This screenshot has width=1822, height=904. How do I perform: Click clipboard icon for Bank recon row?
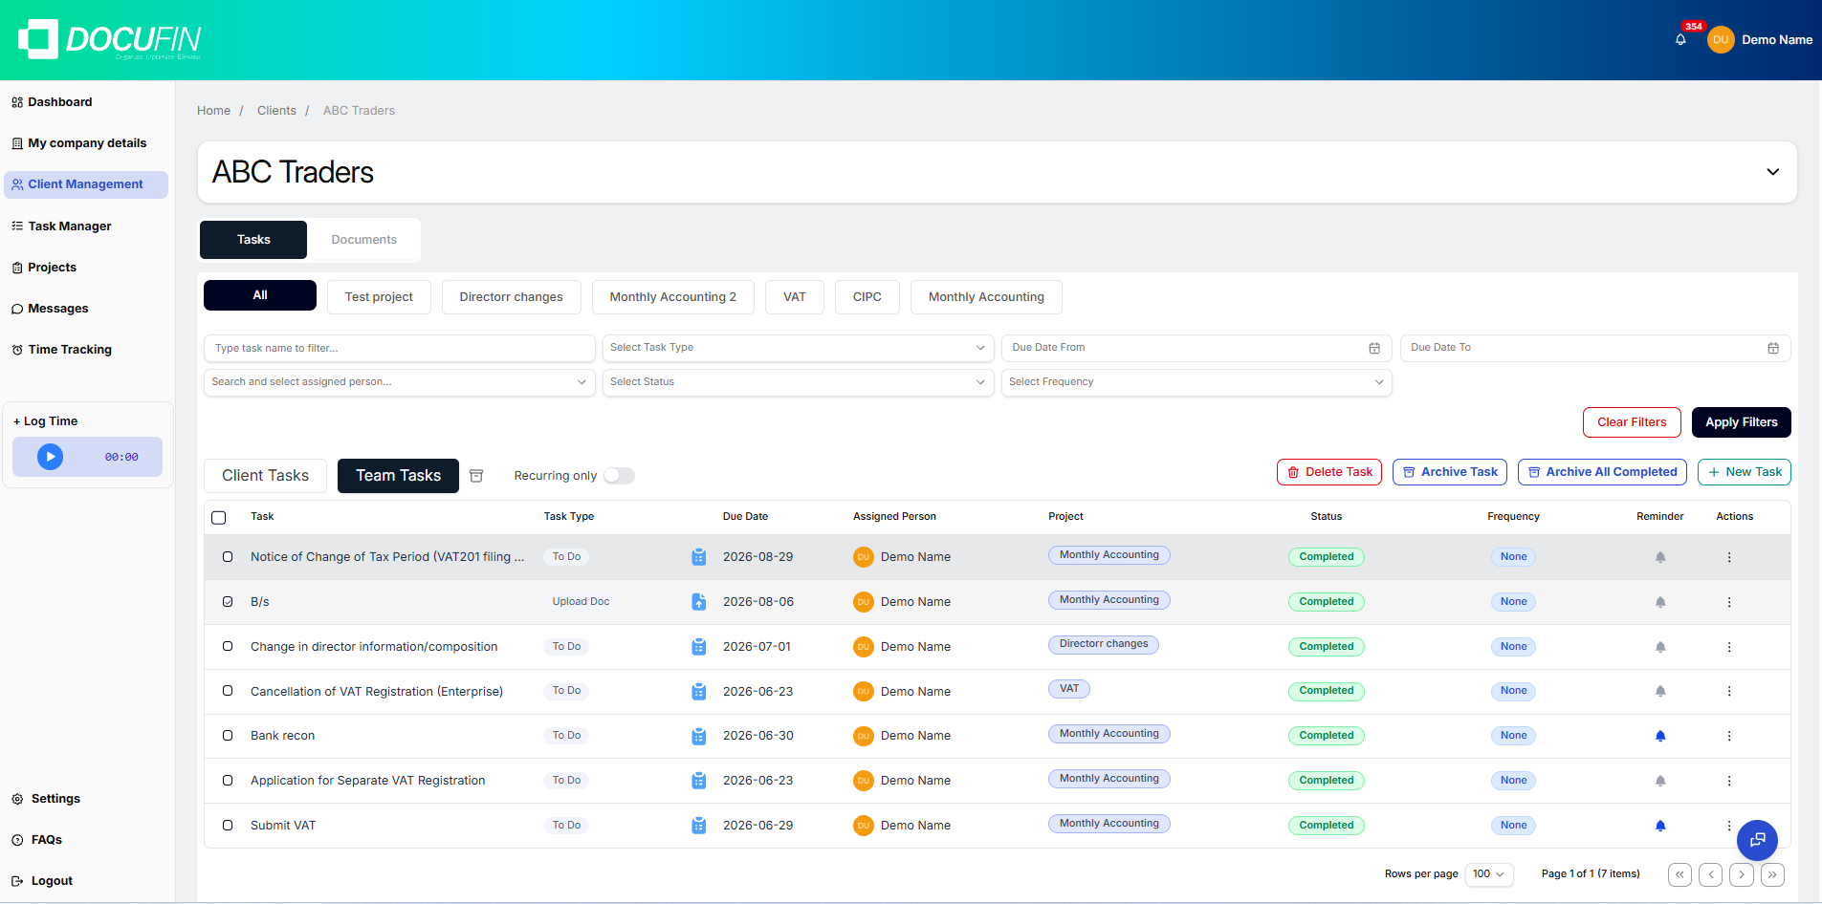(699, 736)
